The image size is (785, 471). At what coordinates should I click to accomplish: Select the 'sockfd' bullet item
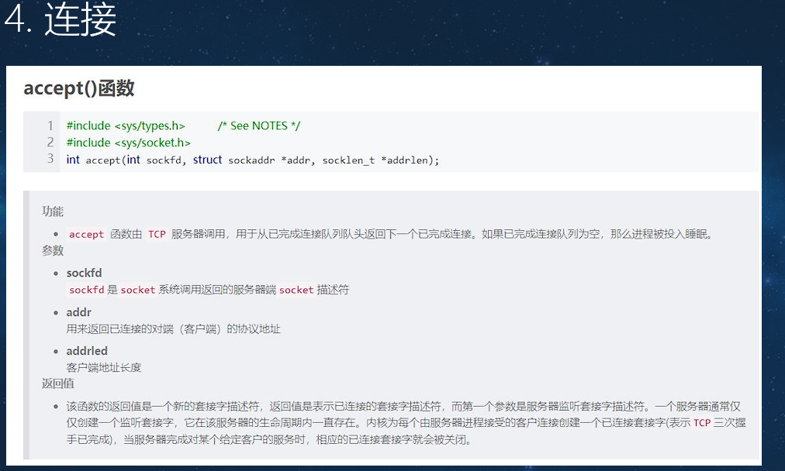[84, 273]
